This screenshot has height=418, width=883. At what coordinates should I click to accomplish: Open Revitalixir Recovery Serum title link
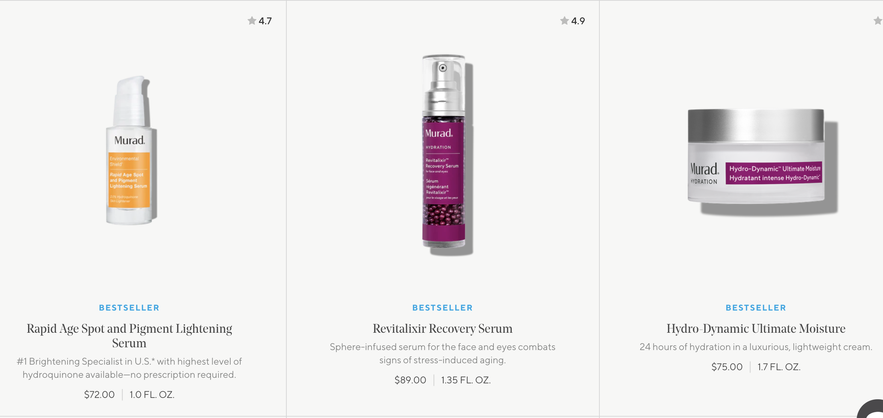point(443,328)
